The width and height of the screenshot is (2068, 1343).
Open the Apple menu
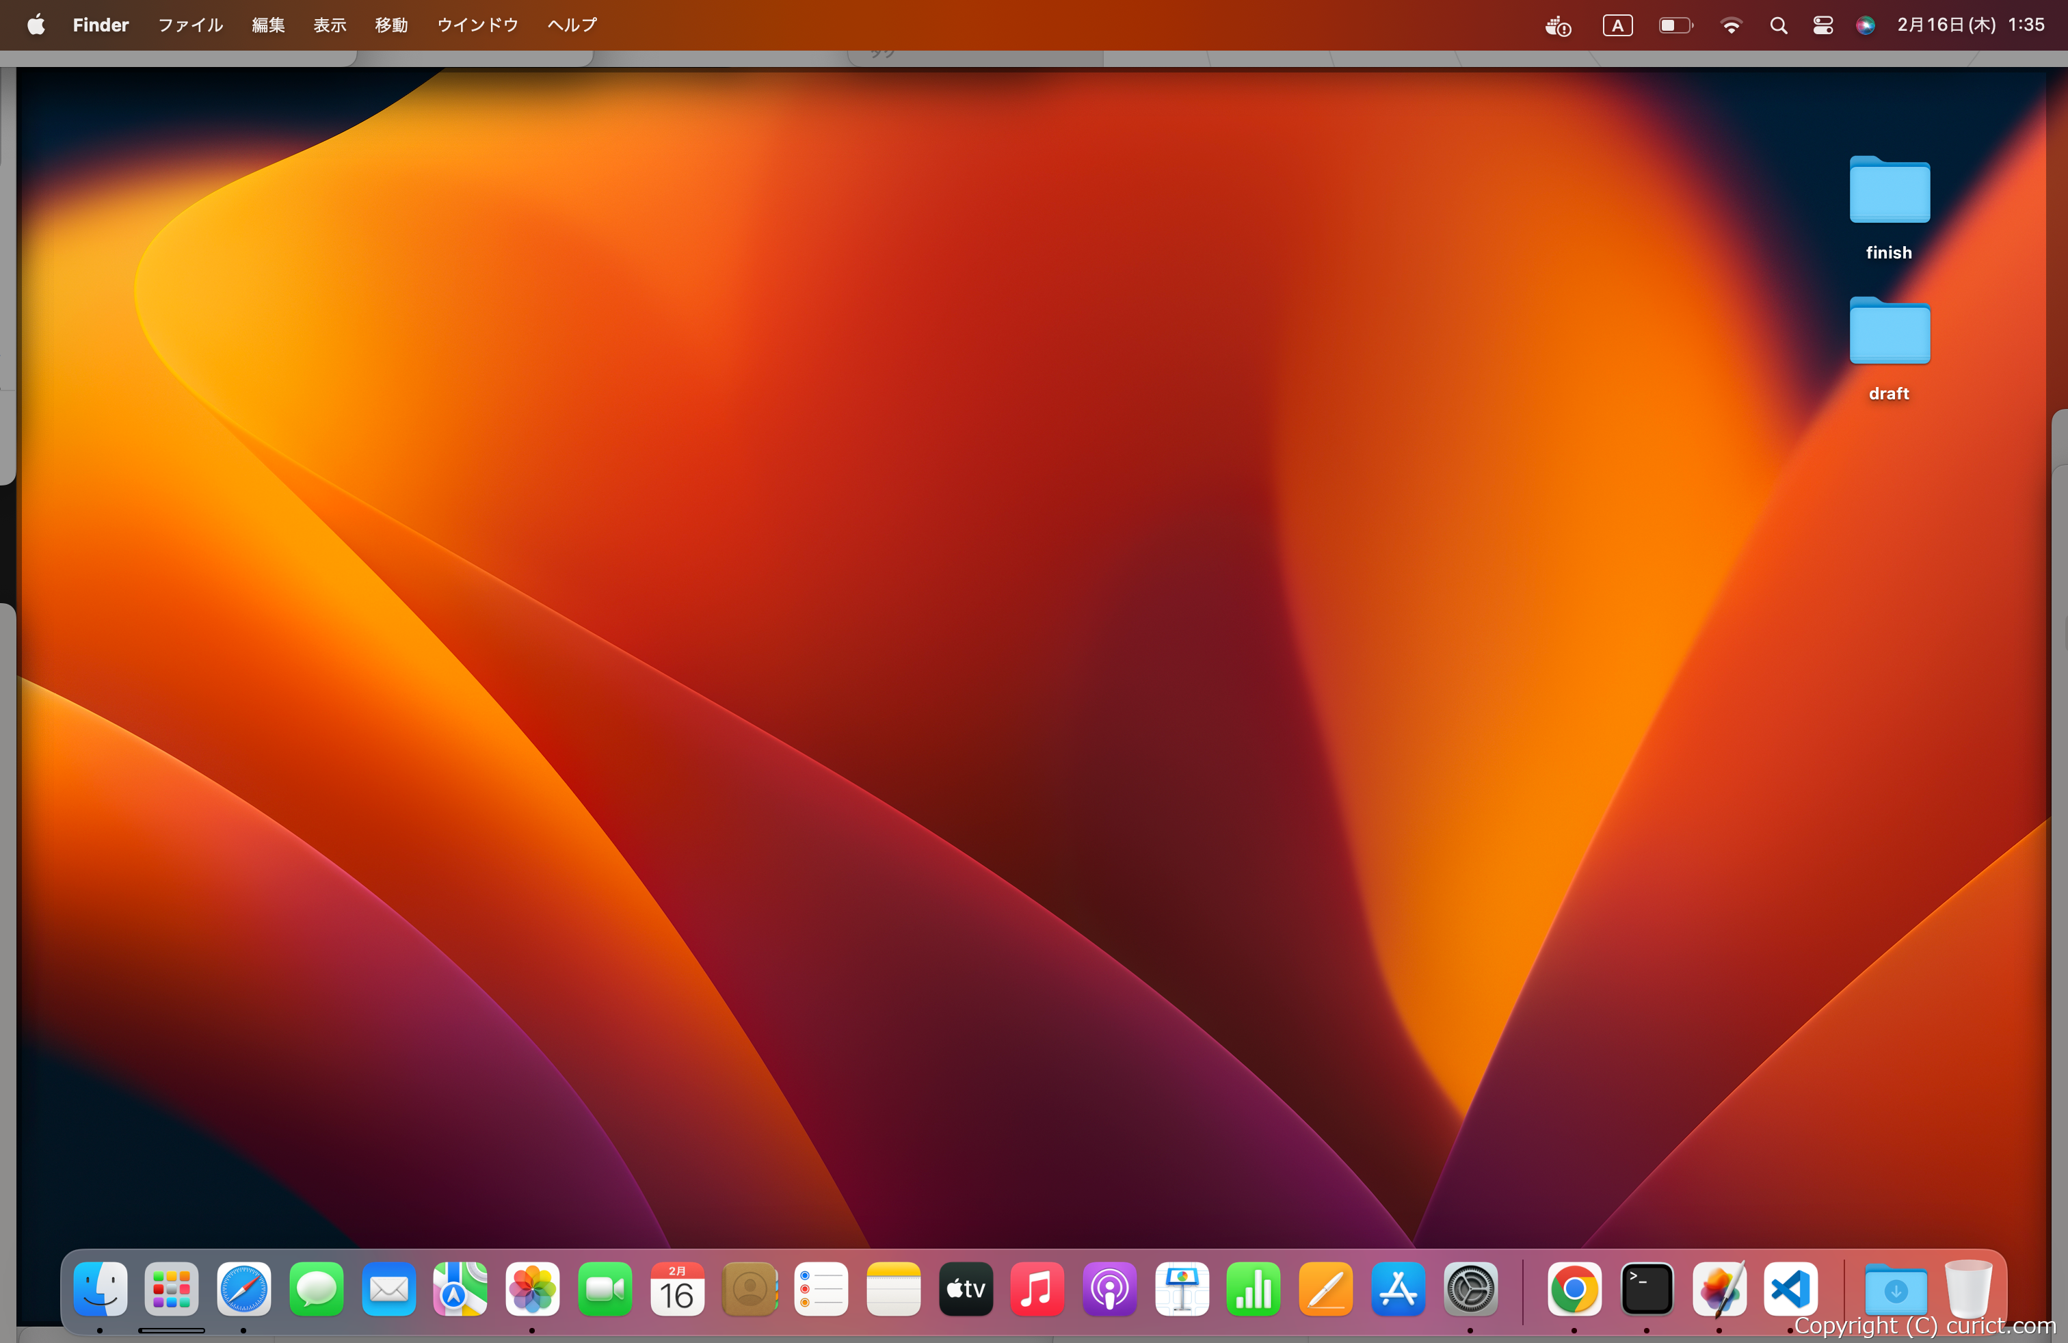pyautogui.click(x=36, y=25)
